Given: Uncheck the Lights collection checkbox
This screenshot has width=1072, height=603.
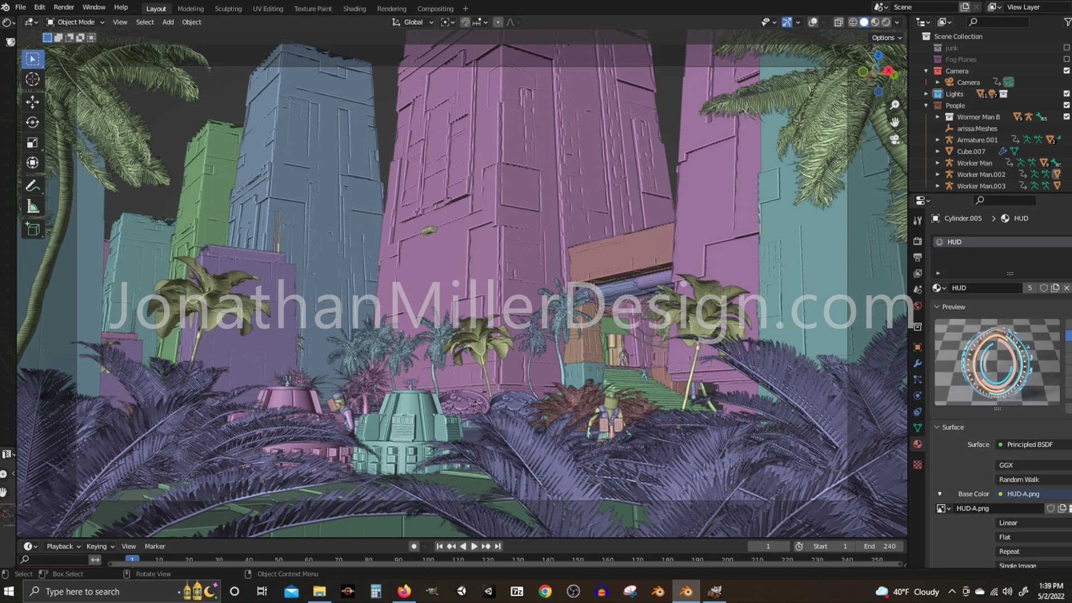Looking at the screenshot, I should 1066,94.
